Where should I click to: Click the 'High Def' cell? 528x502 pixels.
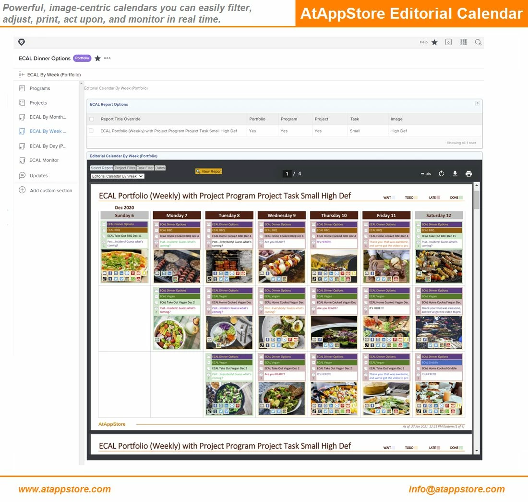399,131
